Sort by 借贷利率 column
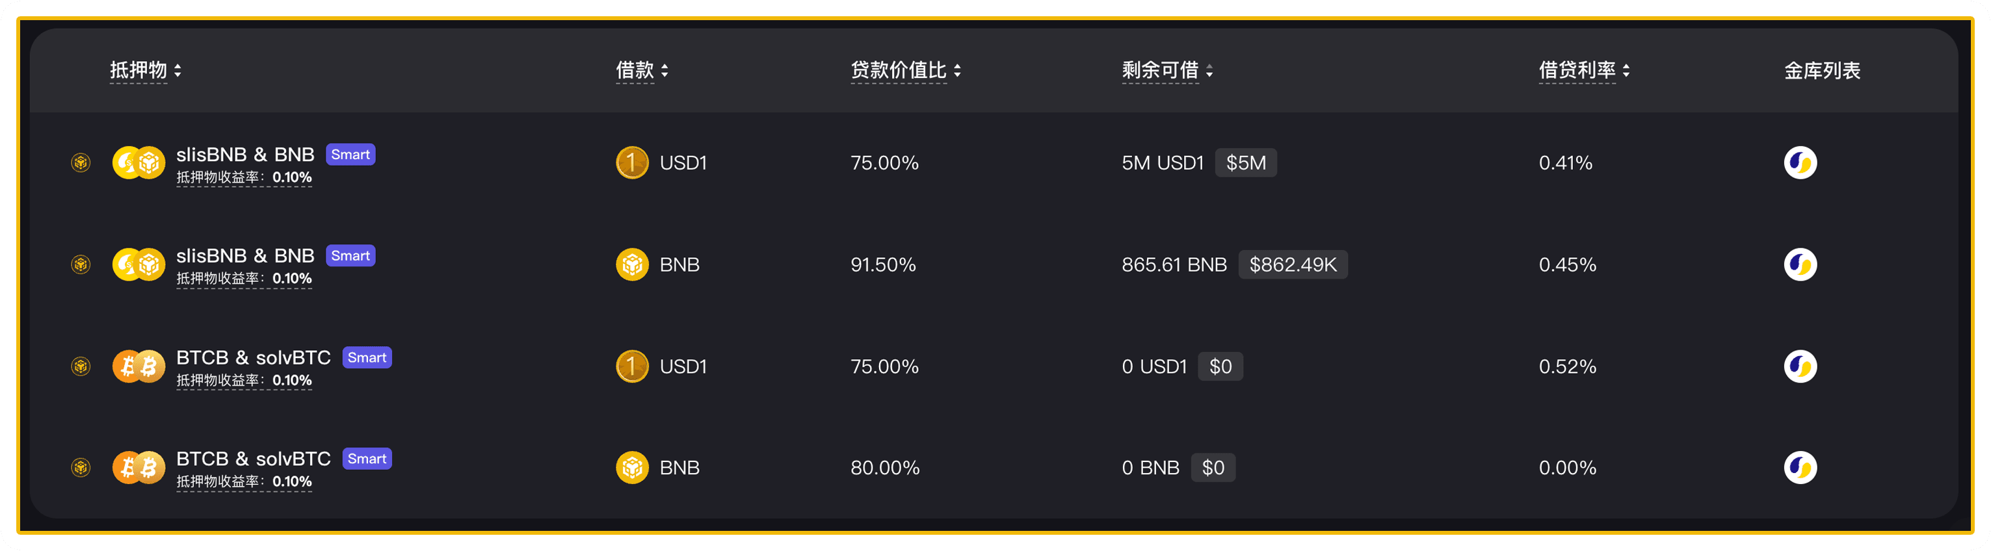Screen dimensions: 1991x551 1584,70
